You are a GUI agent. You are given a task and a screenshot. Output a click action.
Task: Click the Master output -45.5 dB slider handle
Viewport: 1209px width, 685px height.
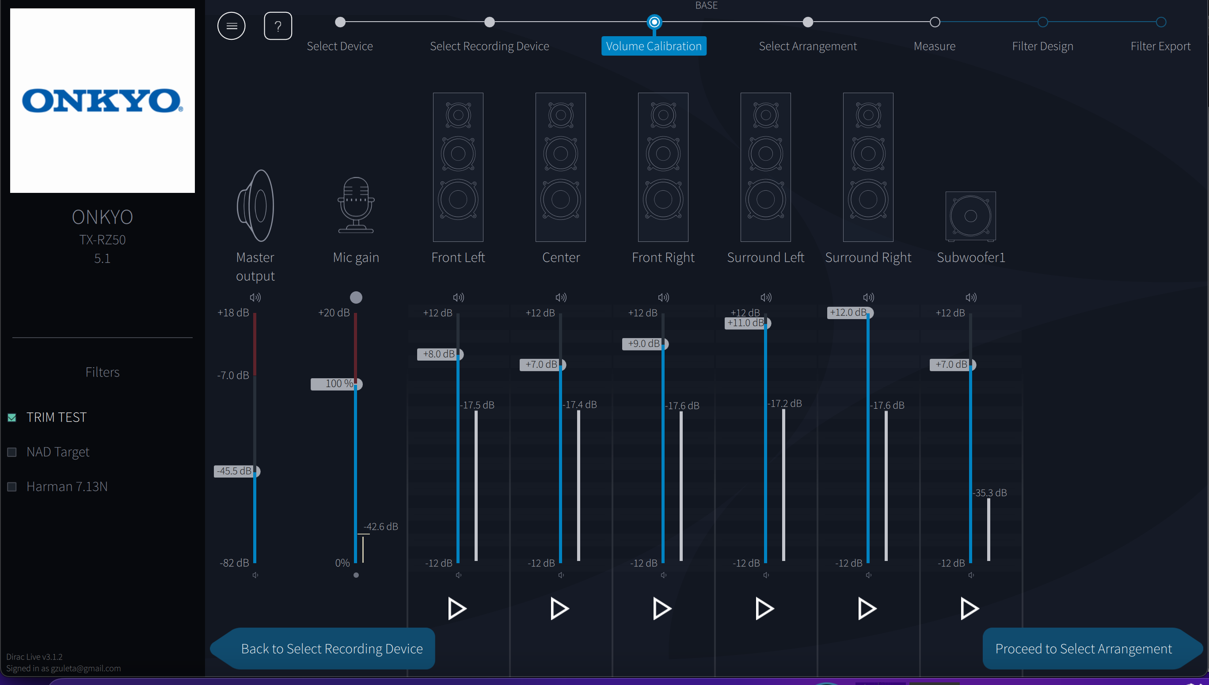point(256,471)
